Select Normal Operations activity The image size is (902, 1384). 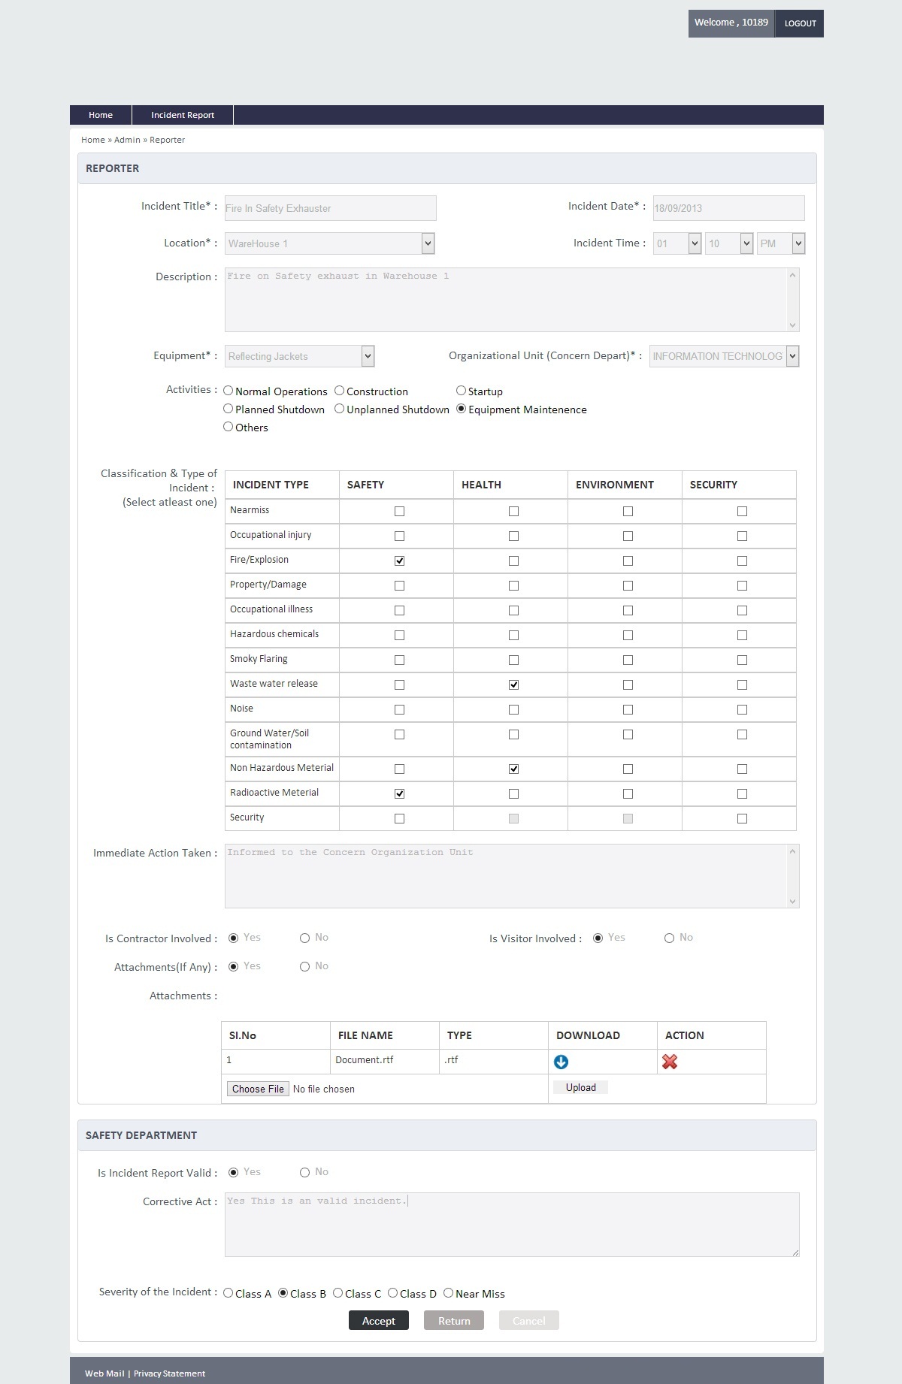coord(229,391)
